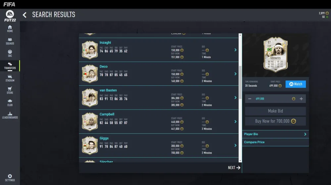Watch the Socrates auction
Image resolution: width=331 pixels, height=185 pixels.
click(296, 84)
